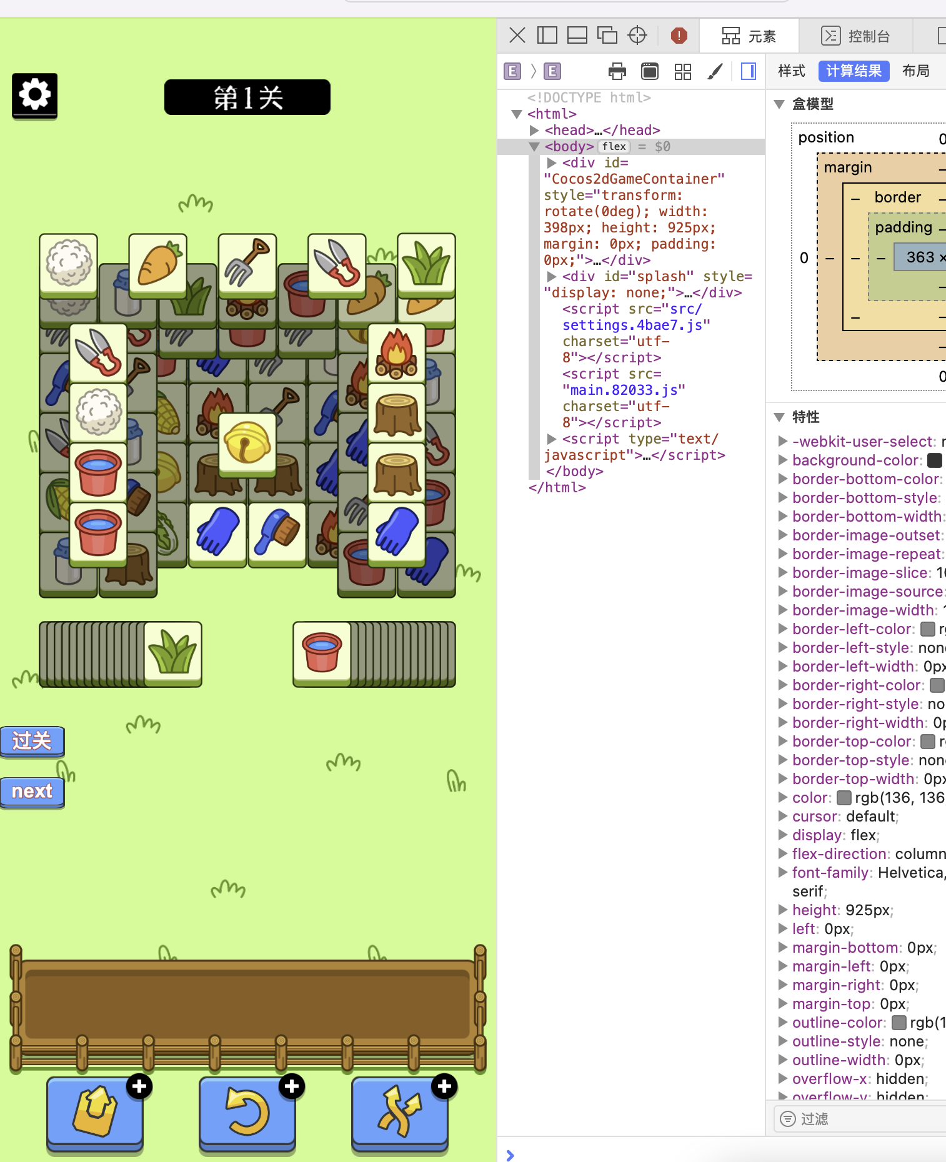Click the color property gray swatch
Screen dimensions: 946x1162
coord(844,798)
